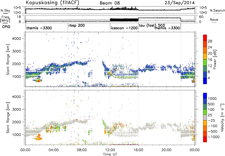Click the '18' tick on the frequency axis
This screenshot has width=225, height=156.
coord(19,17)
